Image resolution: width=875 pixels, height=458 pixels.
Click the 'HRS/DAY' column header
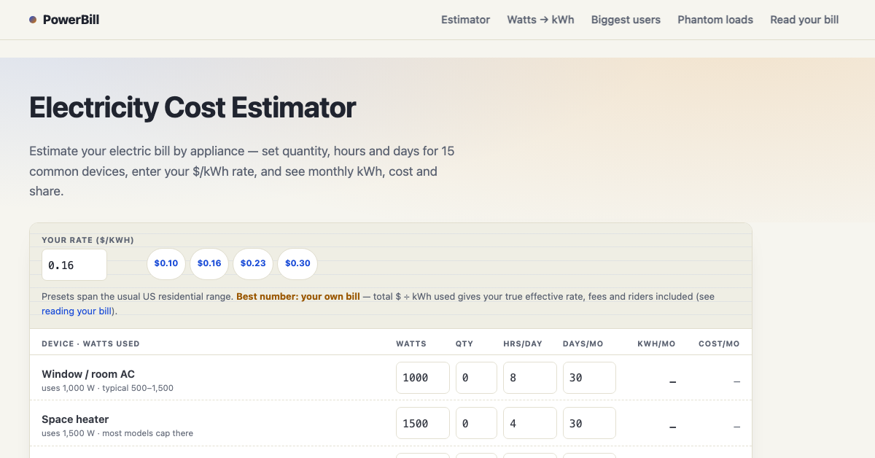click(x=523, y=343)
